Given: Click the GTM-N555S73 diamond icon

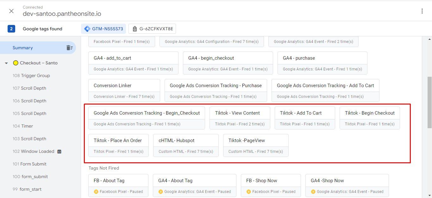Looking at the screenshot, I should point(87,29).
